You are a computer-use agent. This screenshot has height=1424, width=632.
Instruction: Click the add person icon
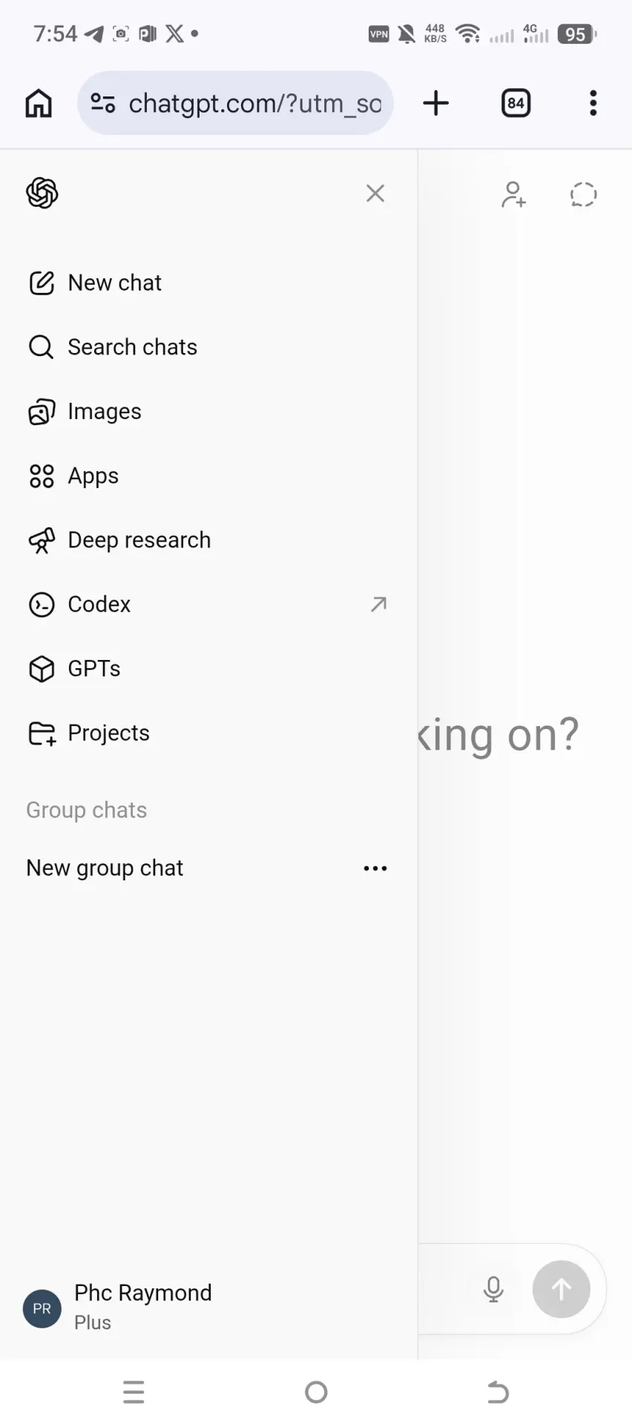pyautogui.click(x=513, y=194)
